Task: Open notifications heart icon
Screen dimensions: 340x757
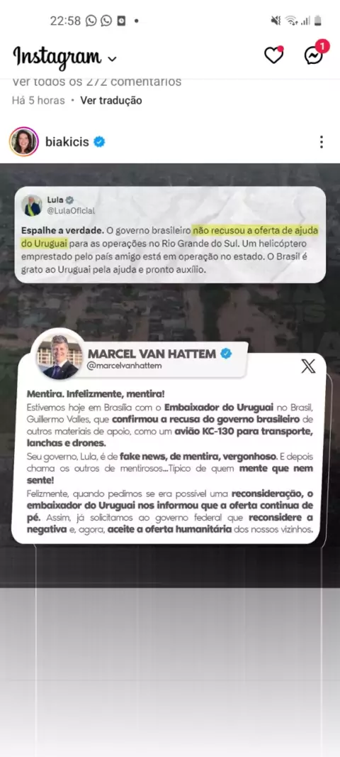Action: tap(273, 55)
